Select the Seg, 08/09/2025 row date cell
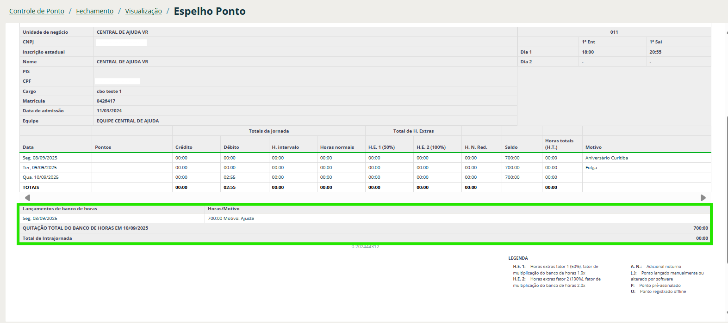Image resolution: width=728 pixels, height=323 pixels. click(40, 158)
